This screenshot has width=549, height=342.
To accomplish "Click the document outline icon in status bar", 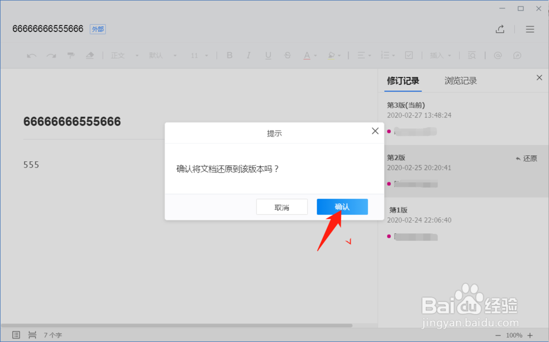I will (16, 334).
